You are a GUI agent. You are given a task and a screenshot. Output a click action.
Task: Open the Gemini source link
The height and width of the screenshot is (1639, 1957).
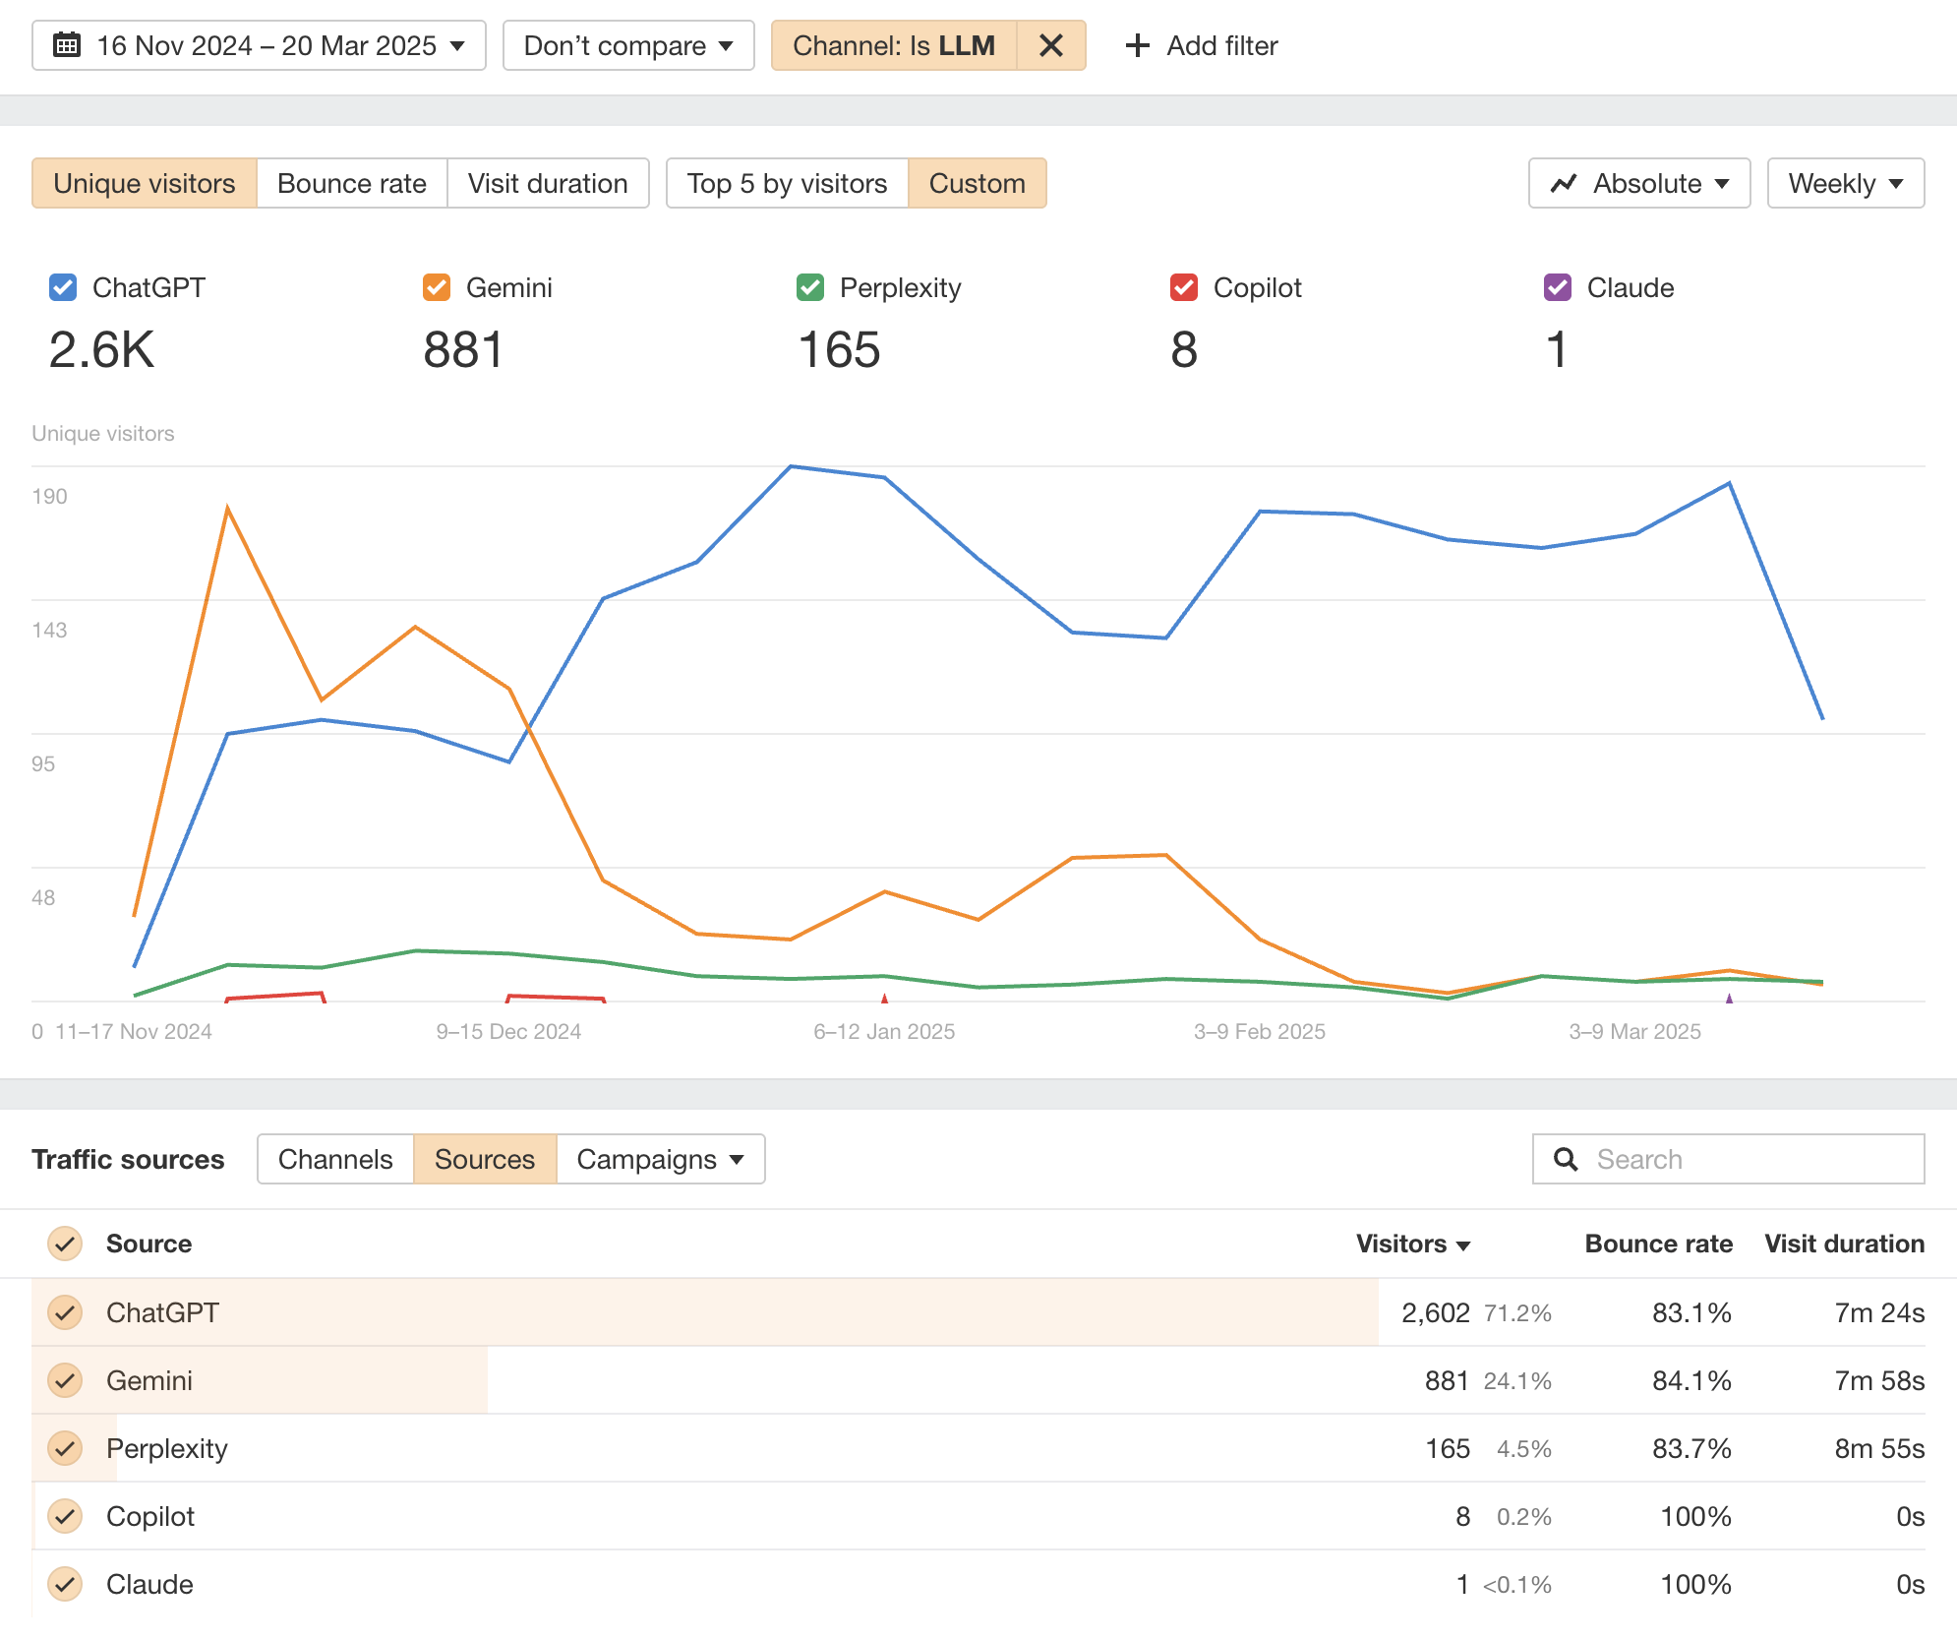149,1380
